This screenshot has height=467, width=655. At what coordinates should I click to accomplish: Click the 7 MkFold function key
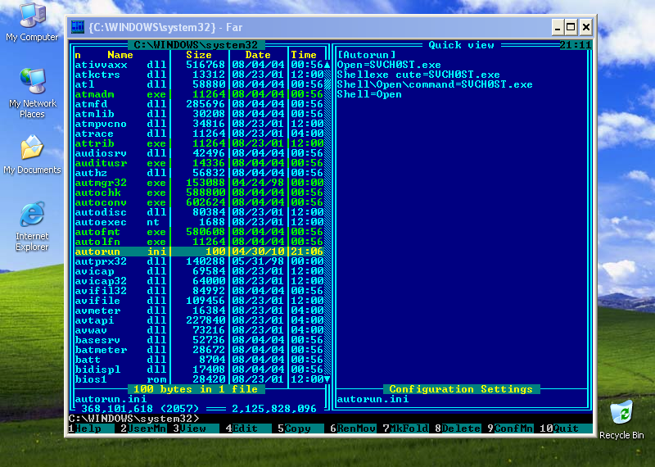405,428
